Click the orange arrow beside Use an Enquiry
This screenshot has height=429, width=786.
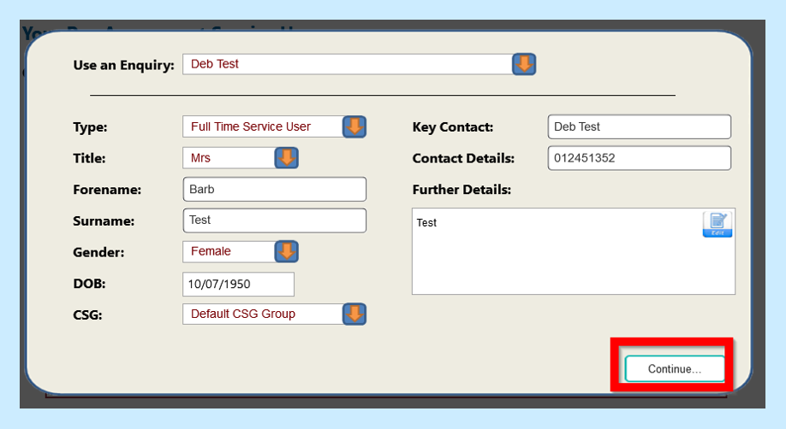click(523, 64)
